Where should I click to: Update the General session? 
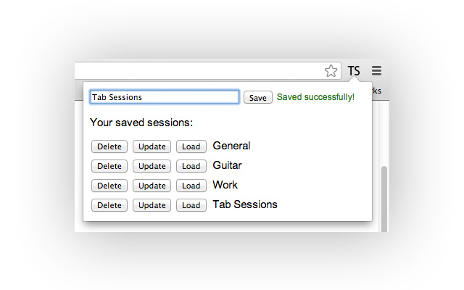(x=152, y=146)
